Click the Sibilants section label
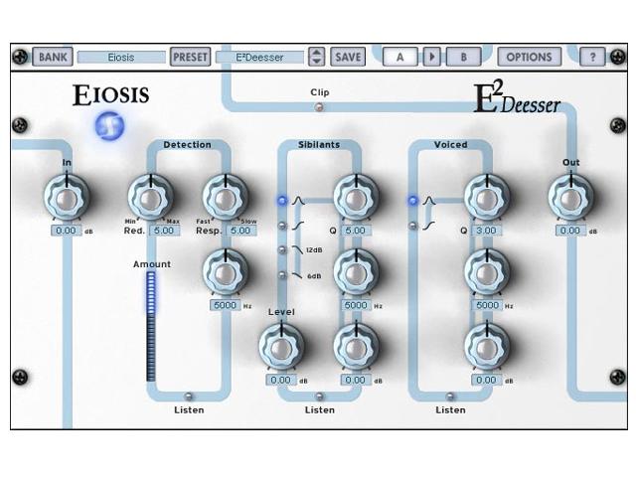The width and height of the screenshot is (636, 477). [x=319, y=145]
